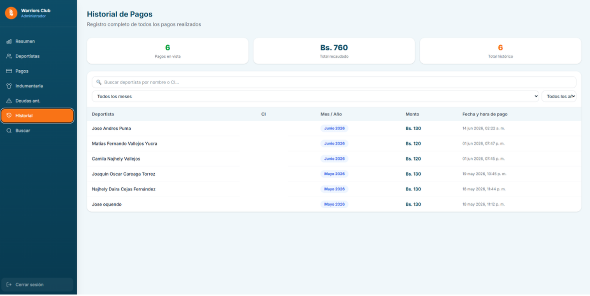Click the Monto column header

[412, 114]
